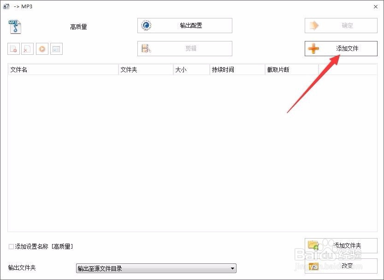The height and width of the screenshot is (280, 384).
Task: Click the arrow icon on the 确定 button
Action: point(313,25)
